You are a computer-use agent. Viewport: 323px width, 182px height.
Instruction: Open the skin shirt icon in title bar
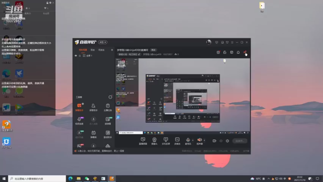coord(227,42)
